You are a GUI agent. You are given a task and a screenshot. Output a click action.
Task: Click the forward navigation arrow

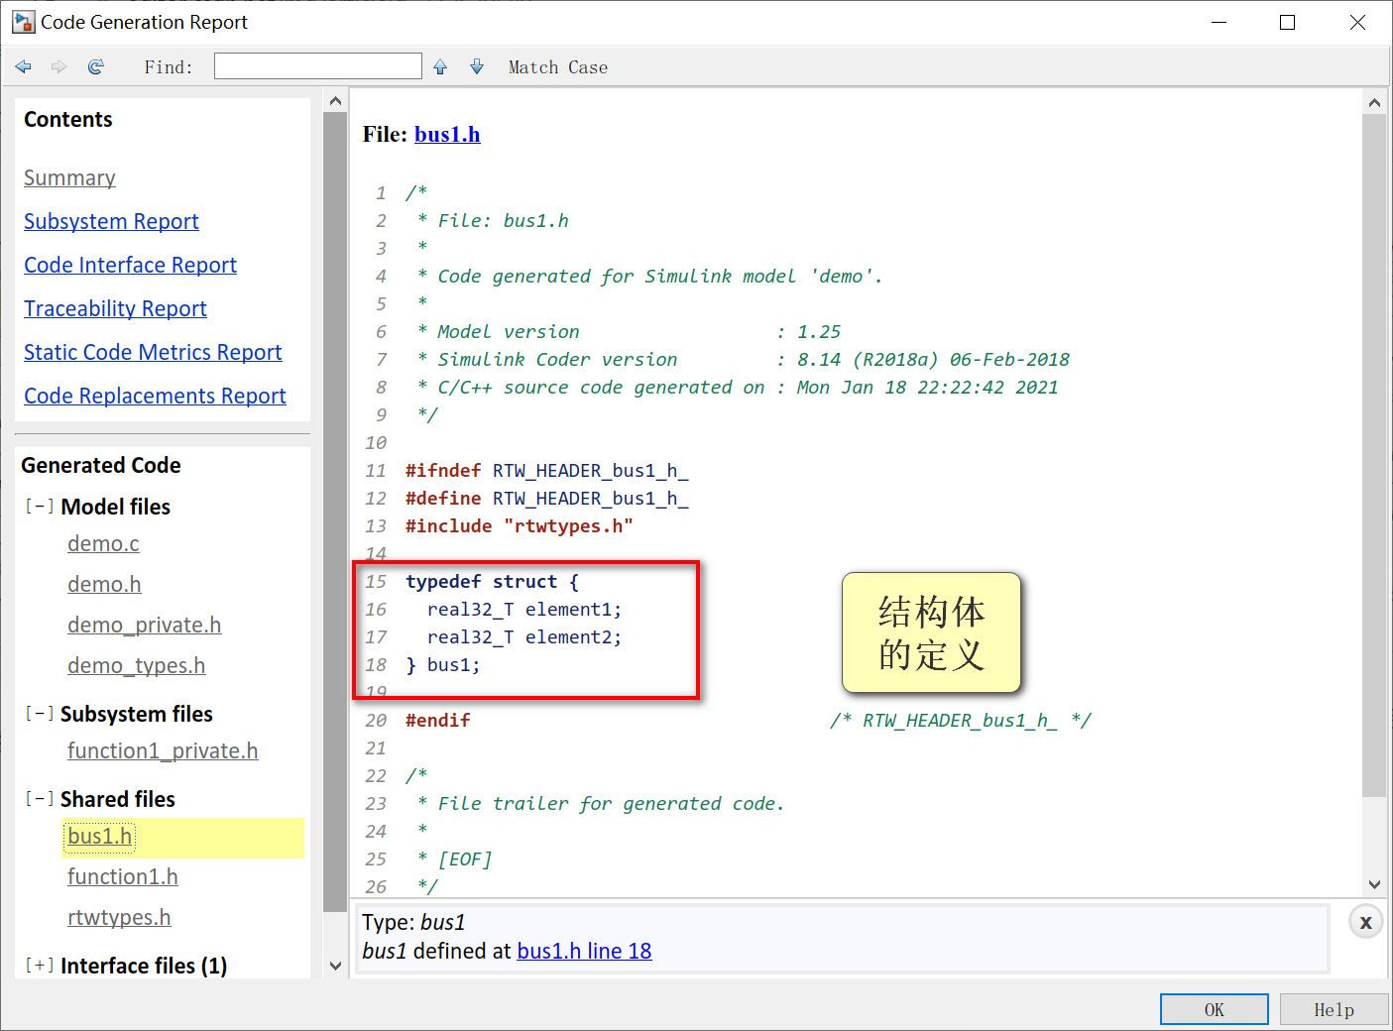tap(58, 66)
